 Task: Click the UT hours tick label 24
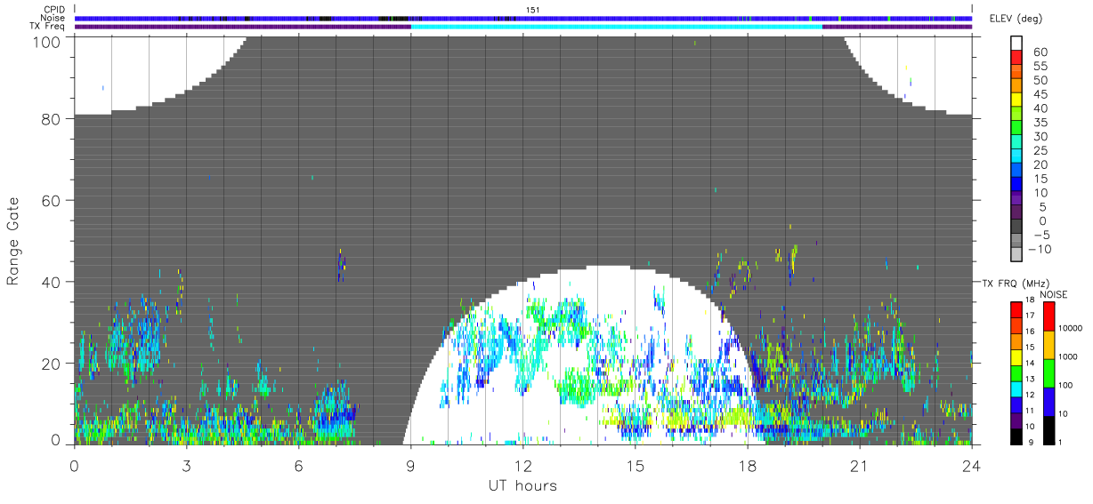pos(971,466)
